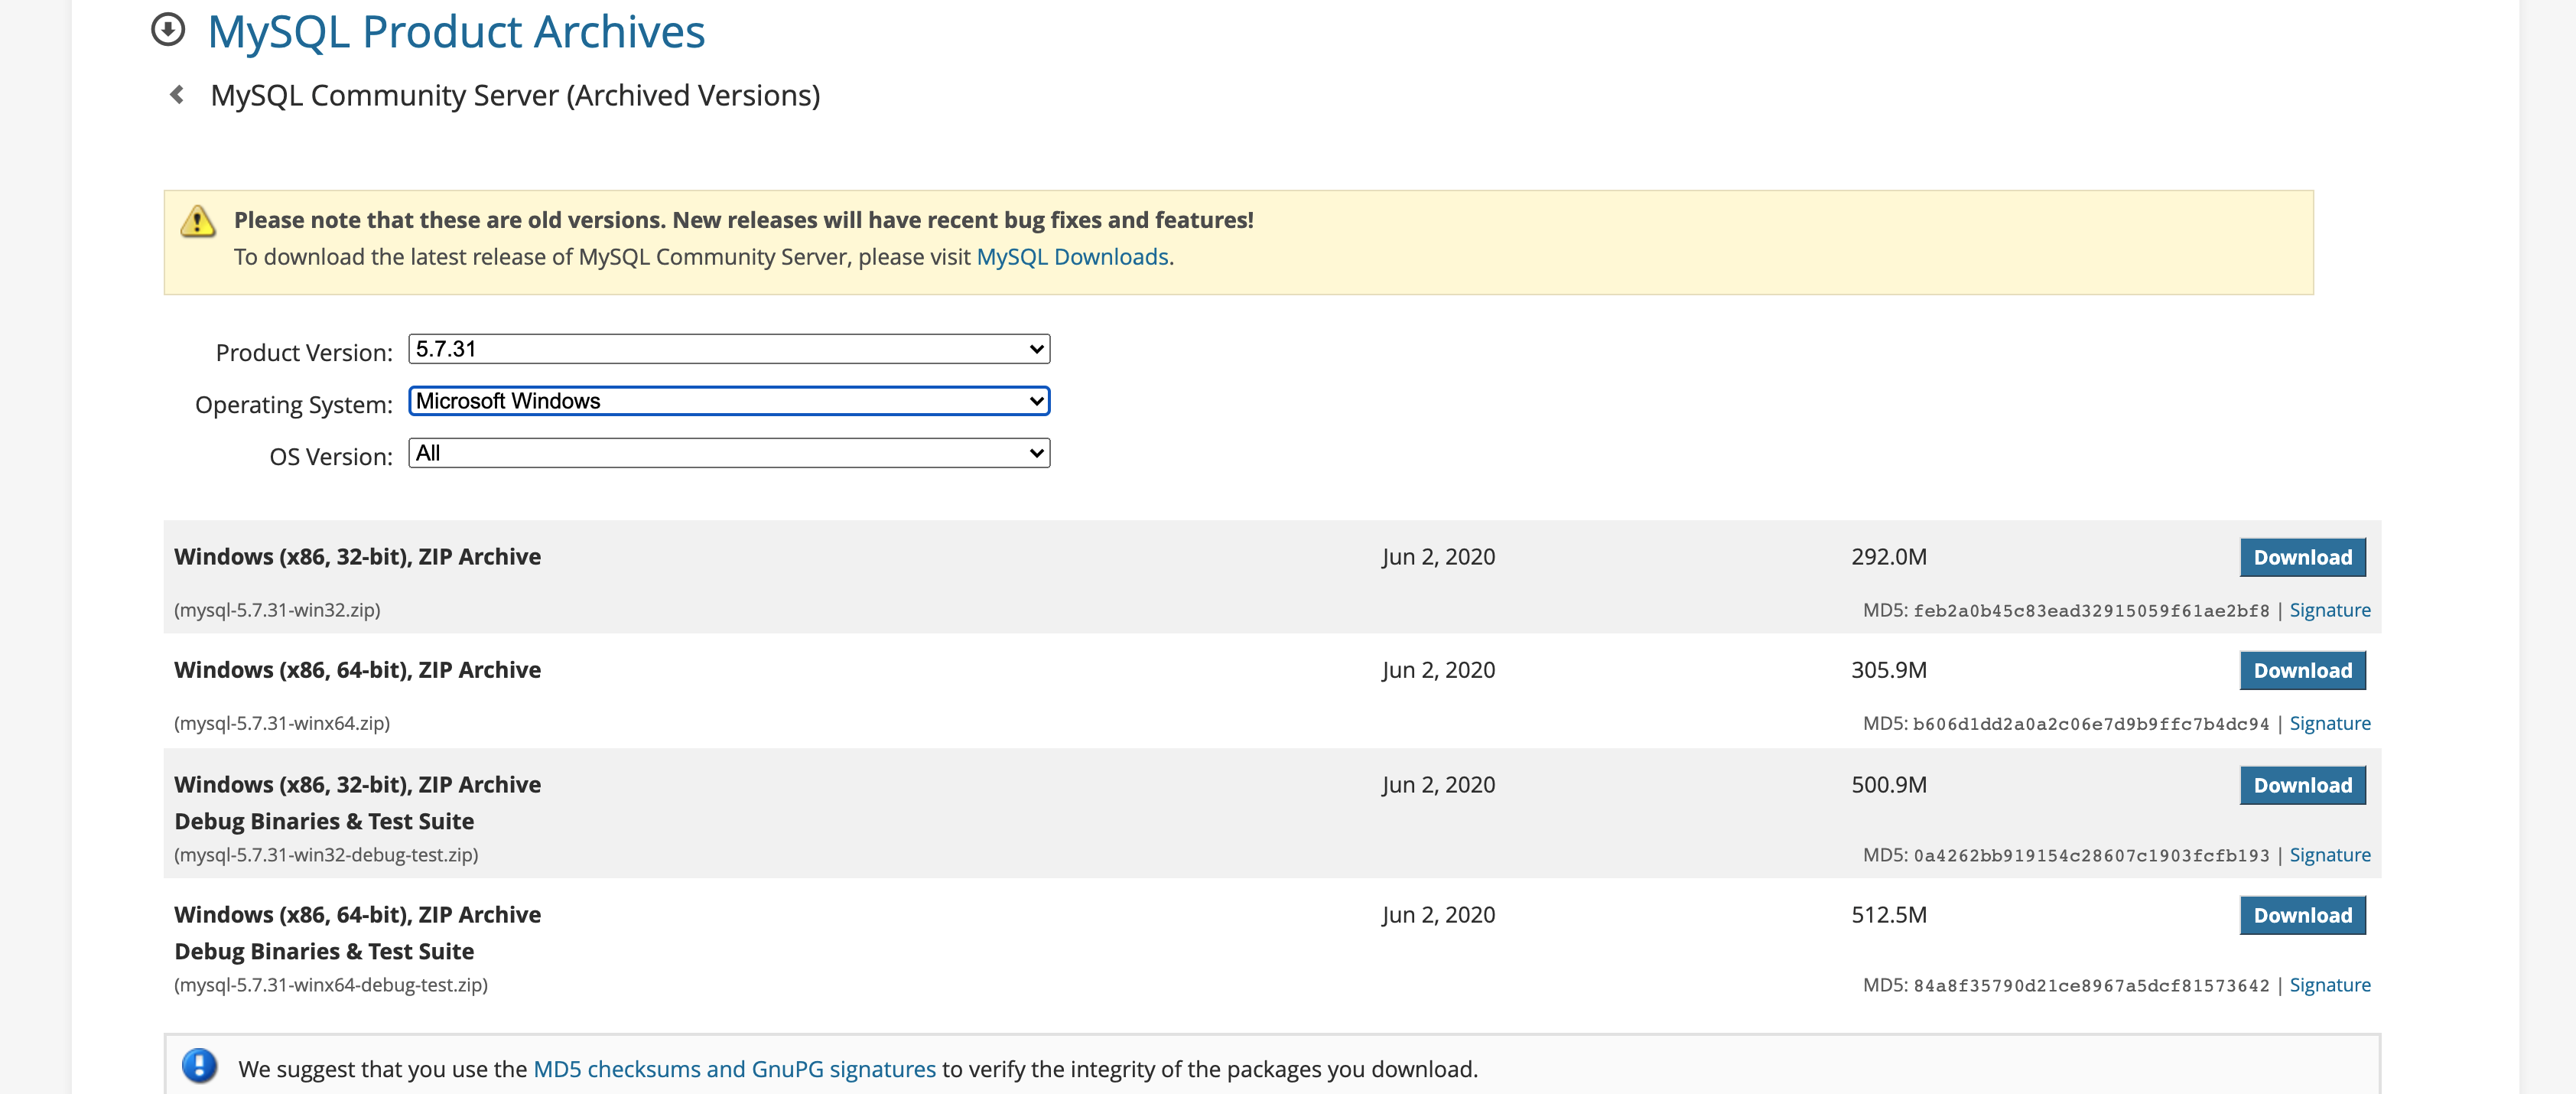Screen dimensions: 2576x1094
Task: Click the 512.5M file size
Action: pyautogui.click(x=1888, y=915)
